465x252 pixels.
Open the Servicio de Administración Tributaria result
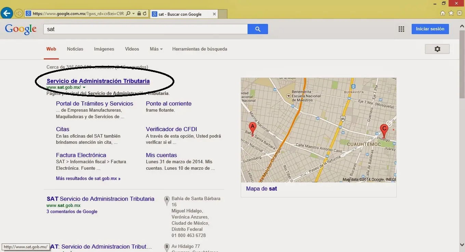(x=98, y=81)
